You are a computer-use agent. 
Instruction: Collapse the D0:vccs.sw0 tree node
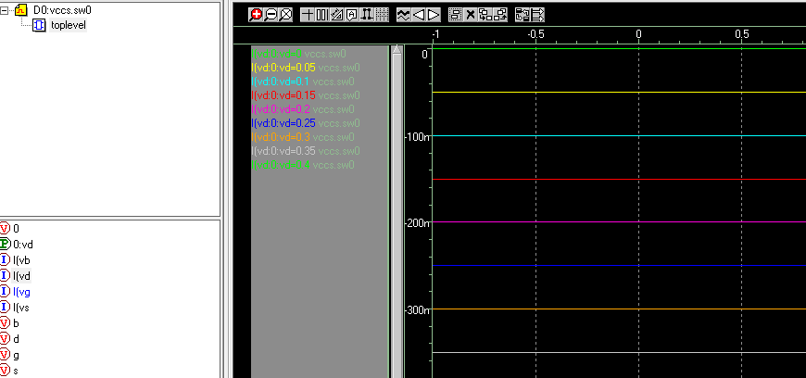[6, 10]
